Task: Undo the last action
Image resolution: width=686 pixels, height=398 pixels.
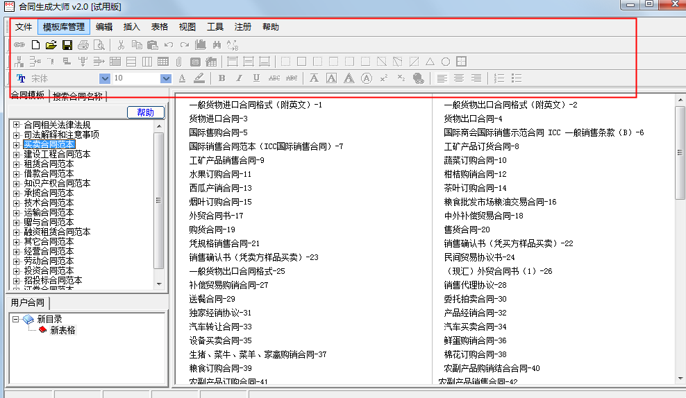Action: pyautogui.click(x=169, y=44)
